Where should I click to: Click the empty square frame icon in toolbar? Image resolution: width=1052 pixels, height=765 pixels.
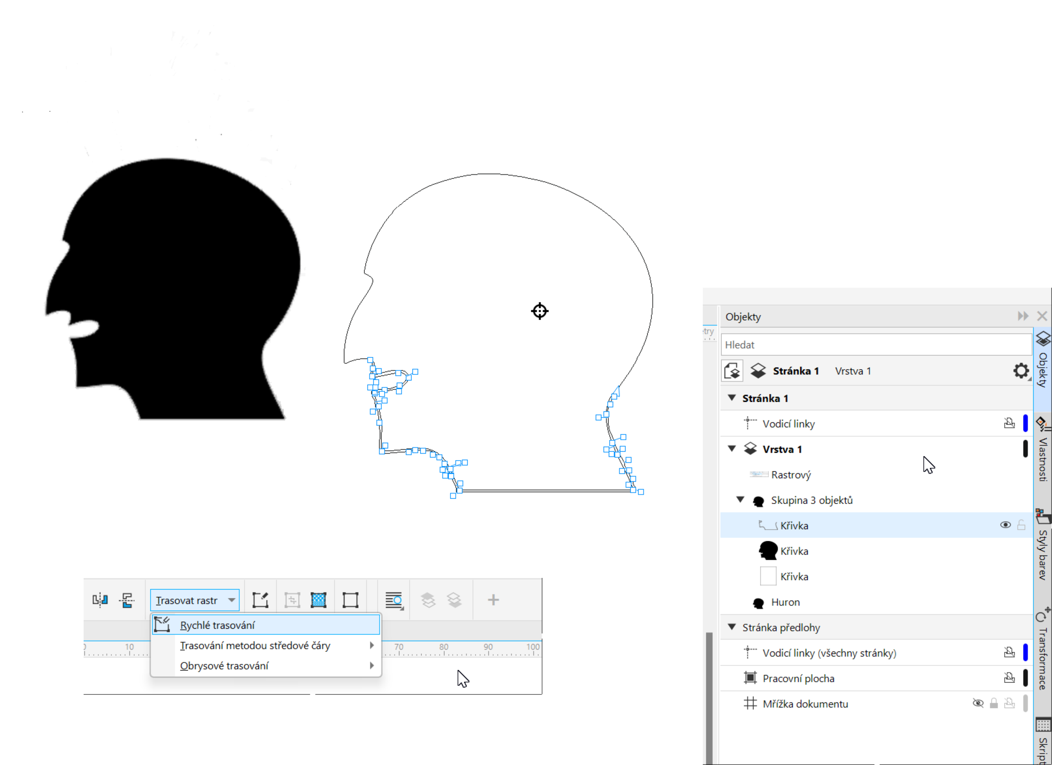[350, 600]
